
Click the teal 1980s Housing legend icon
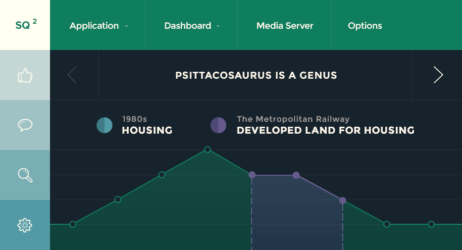pos(104,125)
